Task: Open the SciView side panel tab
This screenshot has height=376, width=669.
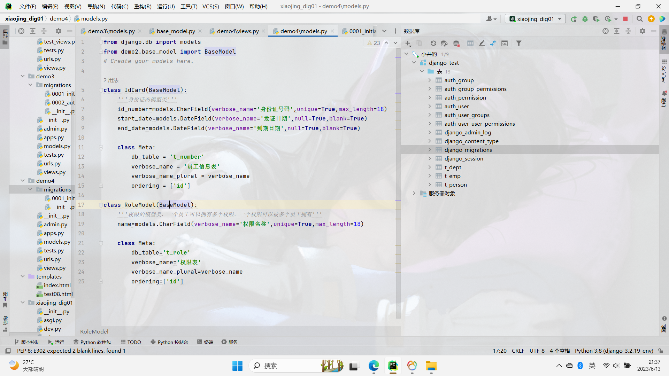Action: tap(664, 71)
